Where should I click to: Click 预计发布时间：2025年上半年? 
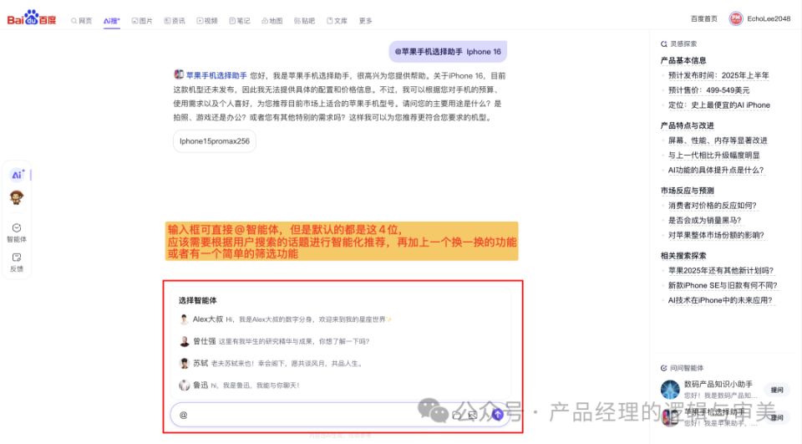coord(718,75)
